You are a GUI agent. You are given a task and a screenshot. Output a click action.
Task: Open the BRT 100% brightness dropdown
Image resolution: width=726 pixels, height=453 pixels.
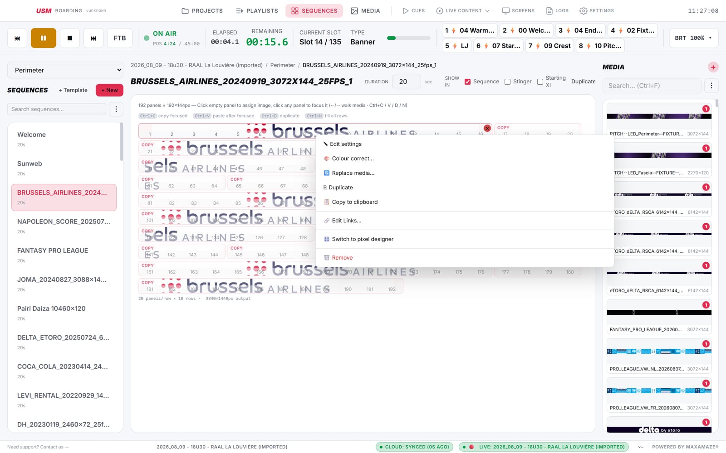point(693,38)
